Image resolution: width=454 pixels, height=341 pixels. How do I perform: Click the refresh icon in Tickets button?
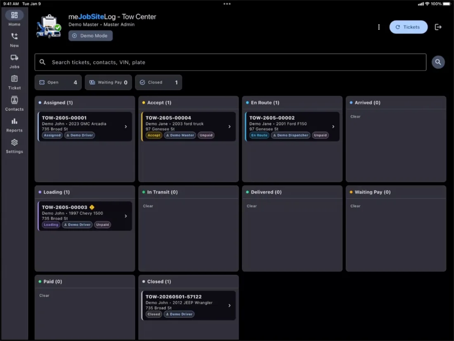pyautogui.click(x=398, y=27)
